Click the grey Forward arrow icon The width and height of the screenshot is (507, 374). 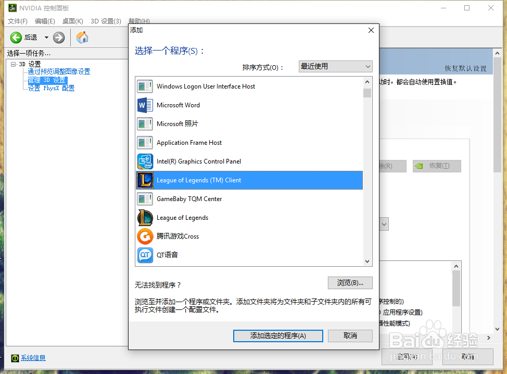point(59,38)
